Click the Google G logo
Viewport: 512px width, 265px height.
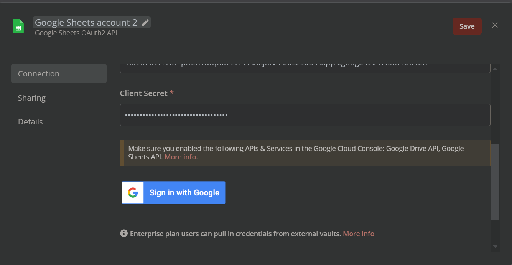[x=133, y=192]
